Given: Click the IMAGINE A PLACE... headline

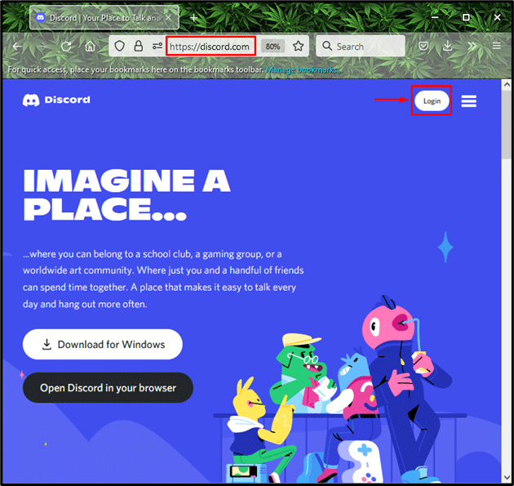Looking at the screenshot, I should (126, 195).
